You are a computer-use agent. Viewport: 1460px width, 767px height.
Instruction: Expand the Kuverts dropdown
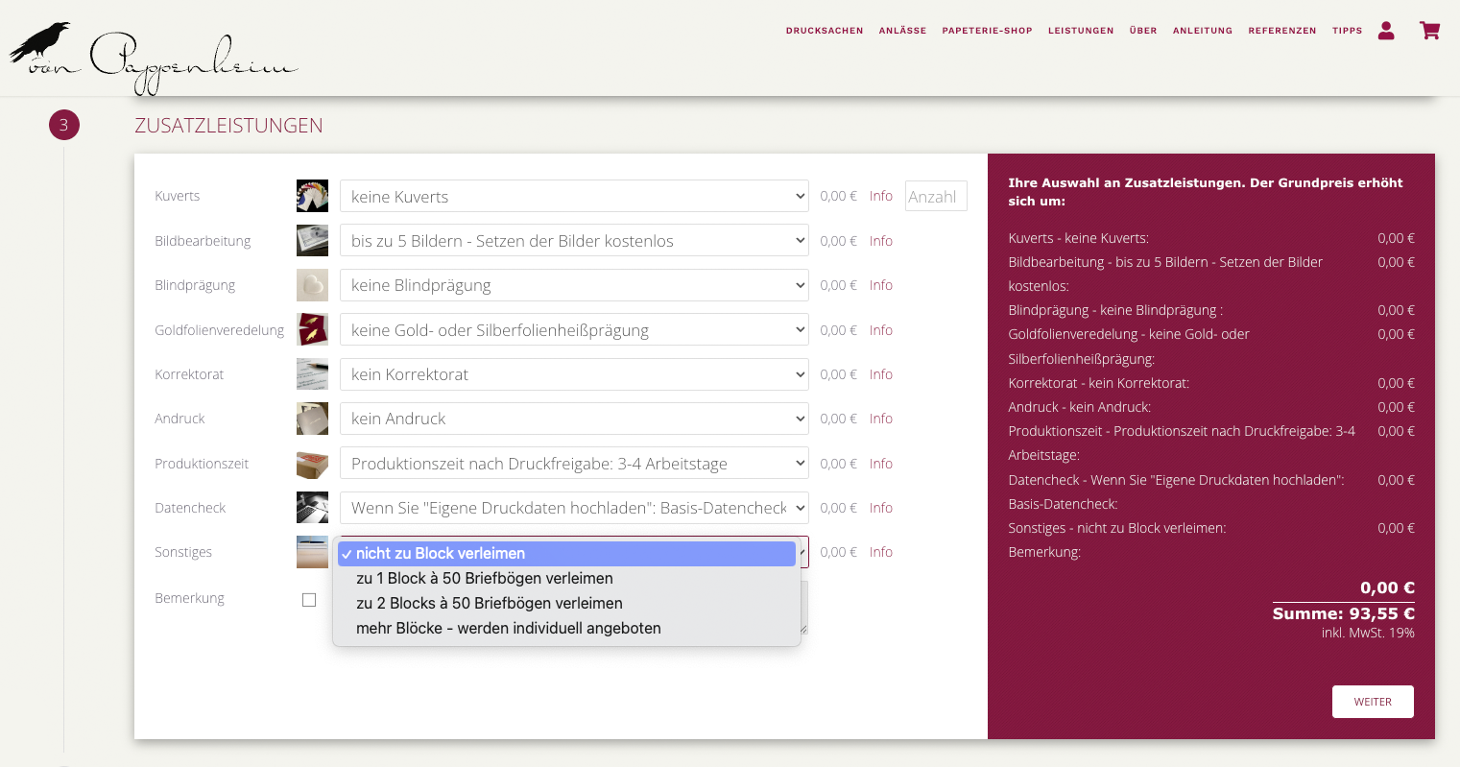(x=573, y=197)
